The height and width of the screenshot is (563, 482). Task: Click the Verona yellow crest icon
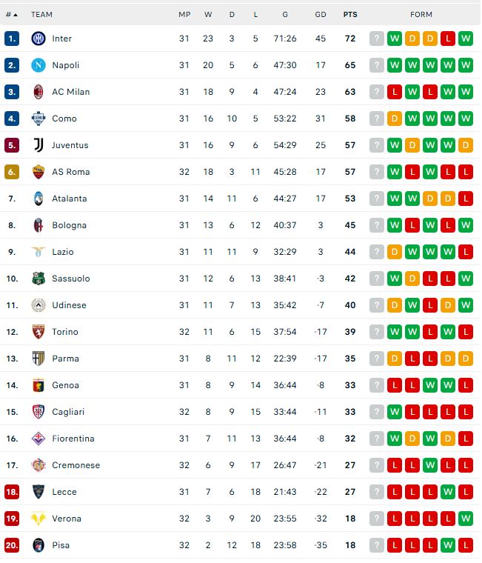point(39,519)
